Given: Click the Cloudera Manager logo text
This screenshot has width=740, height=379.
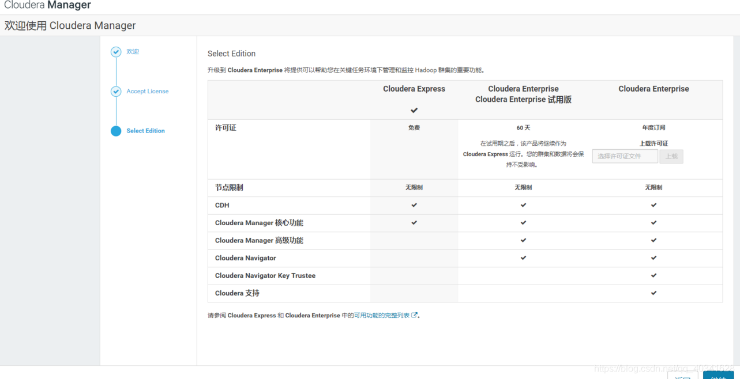Looking at the screenshot, I should [47, 5].
